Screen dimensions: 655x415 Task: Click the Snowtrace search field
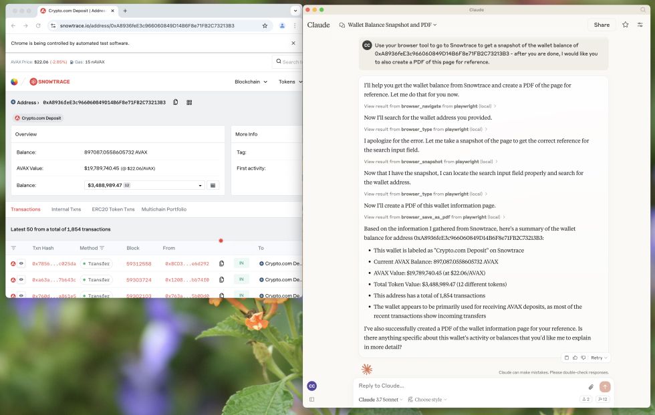pyautogui.click(x=287, y=61)
